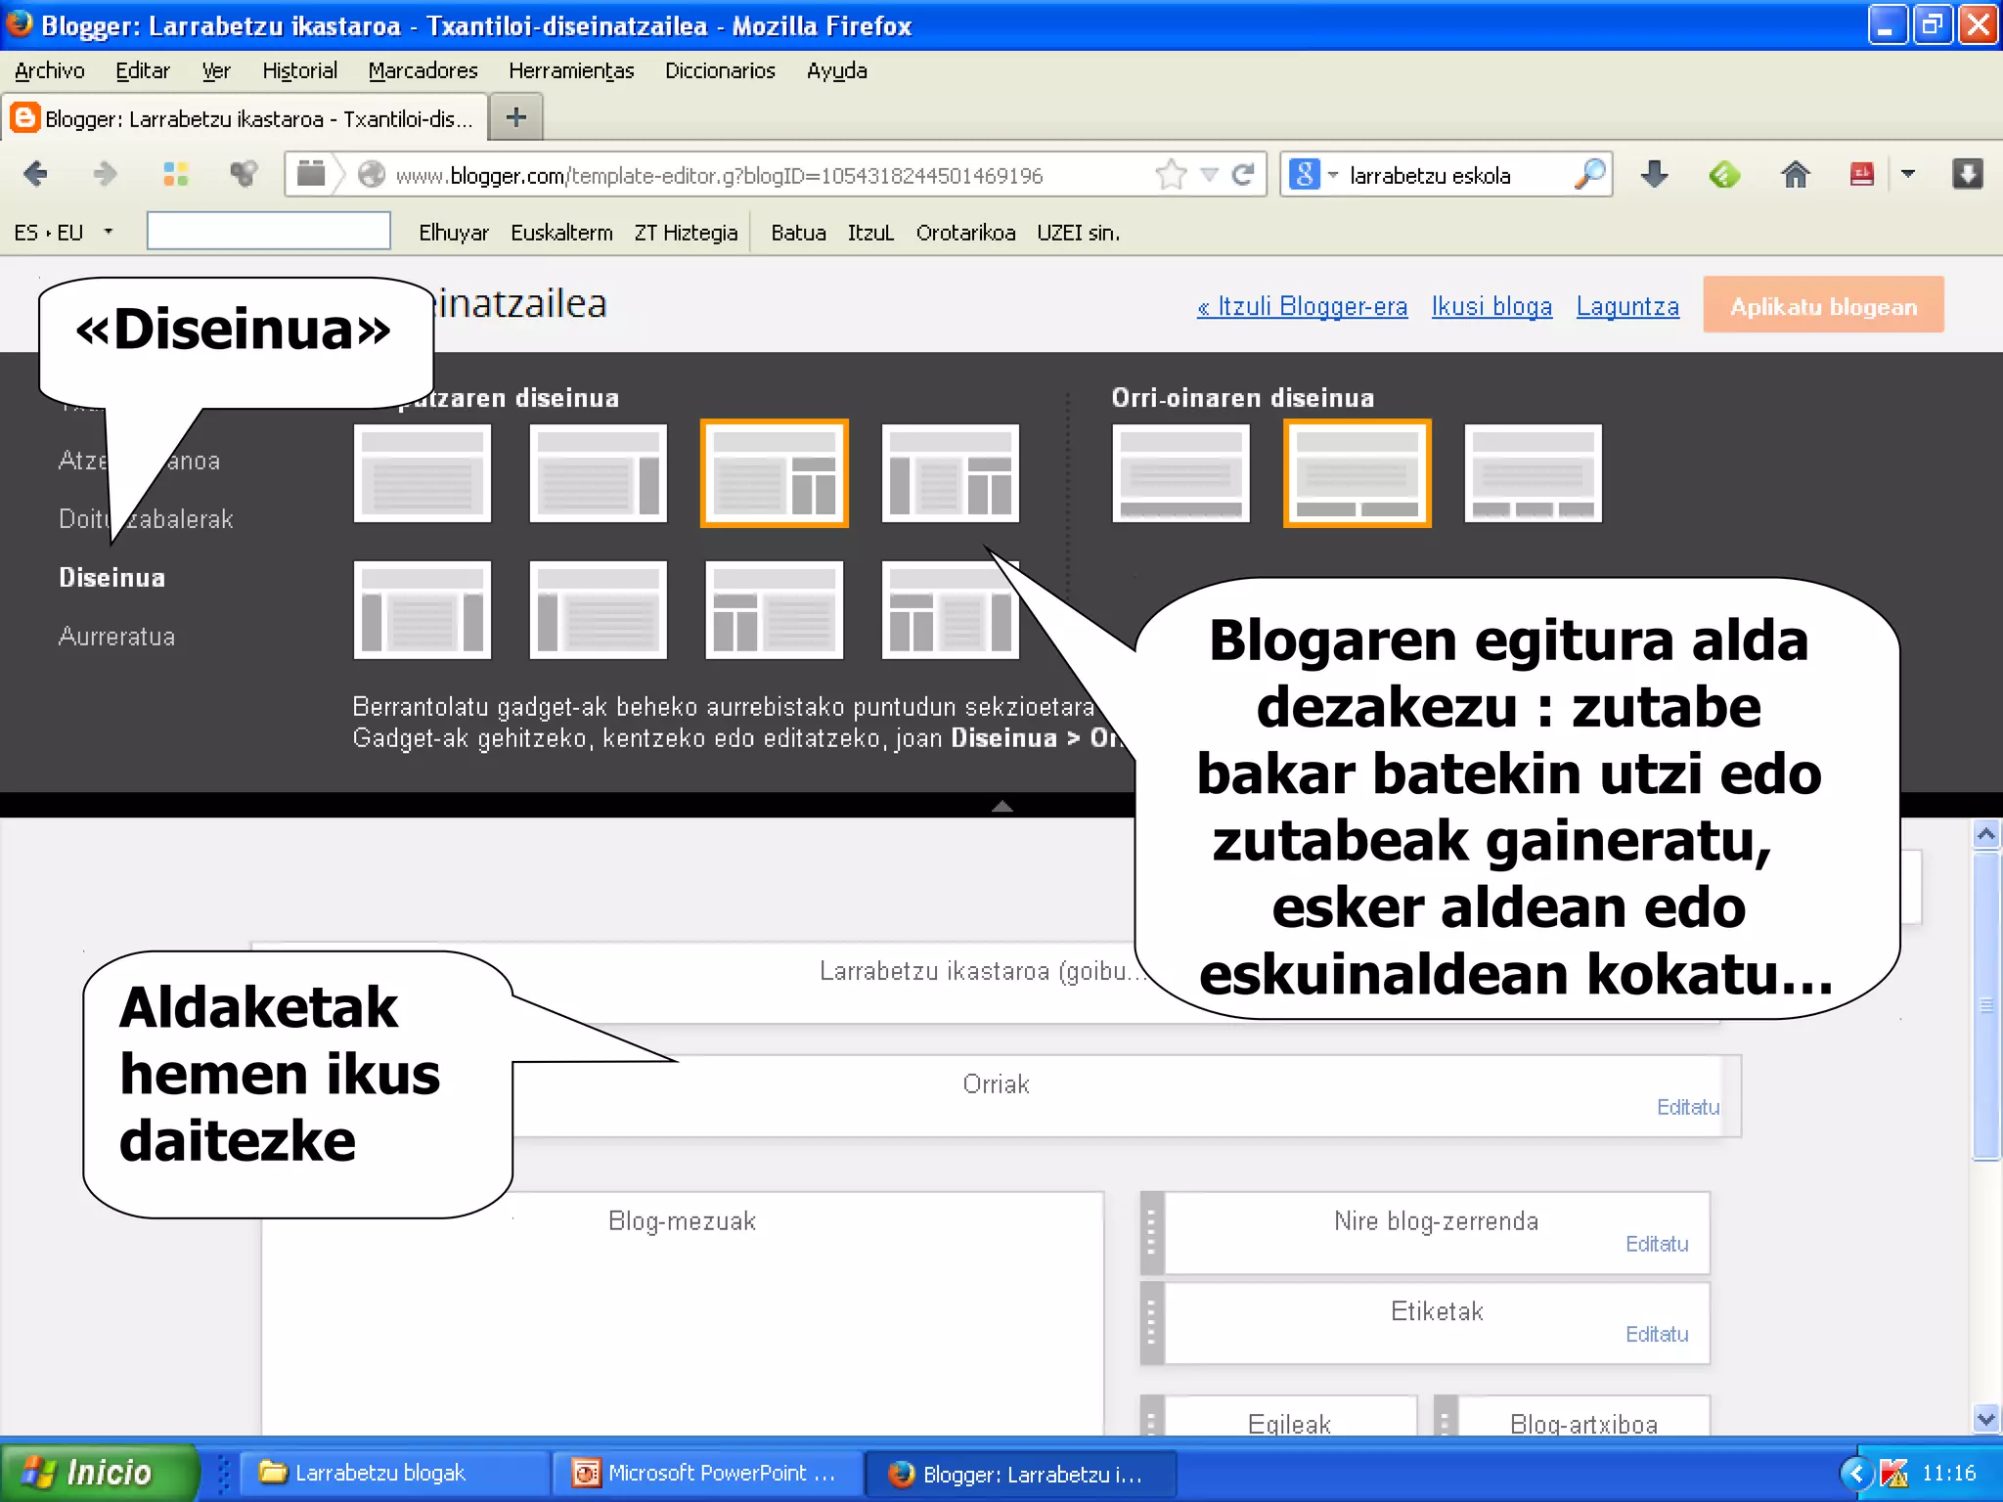This screenshot has width=2003, height=1502.
Task: Open a new tab with plus button
Action: pos(515,118)
